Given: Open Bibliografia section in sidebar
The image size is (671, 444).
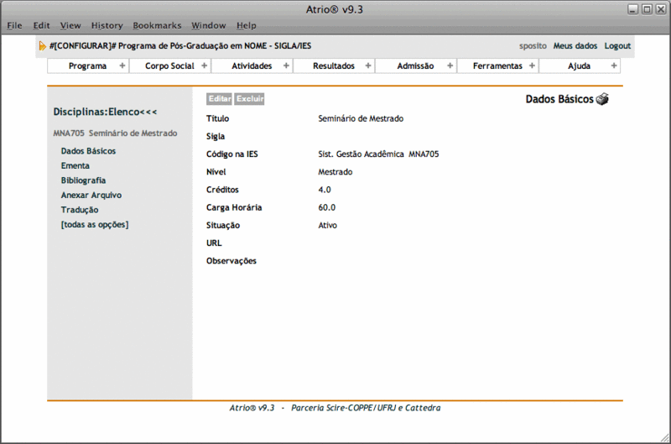Looking at the screenshot, I should coord(83,180).
